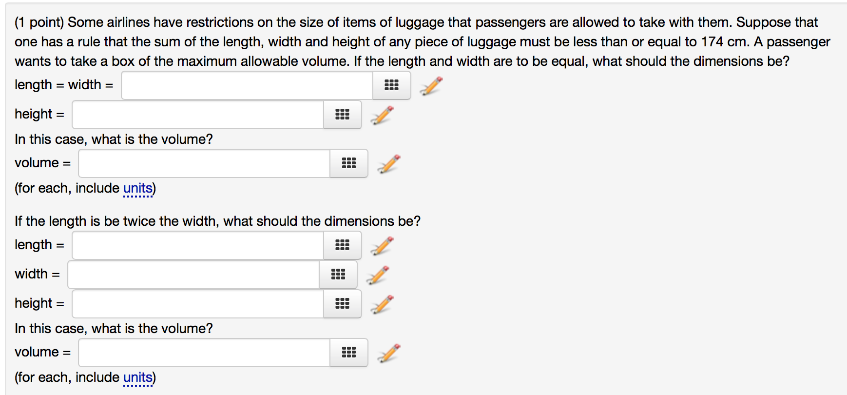Click the first volume answer box
This screenshot has width=847, height=395.
point(204,163)
